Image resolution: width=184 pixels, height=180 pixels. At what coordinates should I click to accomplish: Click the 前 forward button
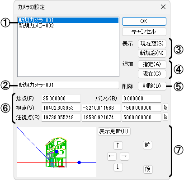tap(147, 145)
